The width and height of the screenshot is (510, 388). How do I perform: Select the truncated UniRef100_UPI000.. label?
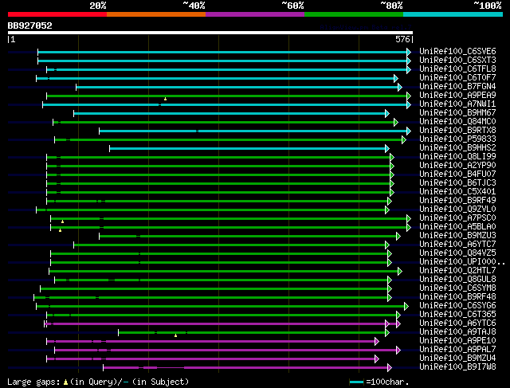tap(462, 262)
